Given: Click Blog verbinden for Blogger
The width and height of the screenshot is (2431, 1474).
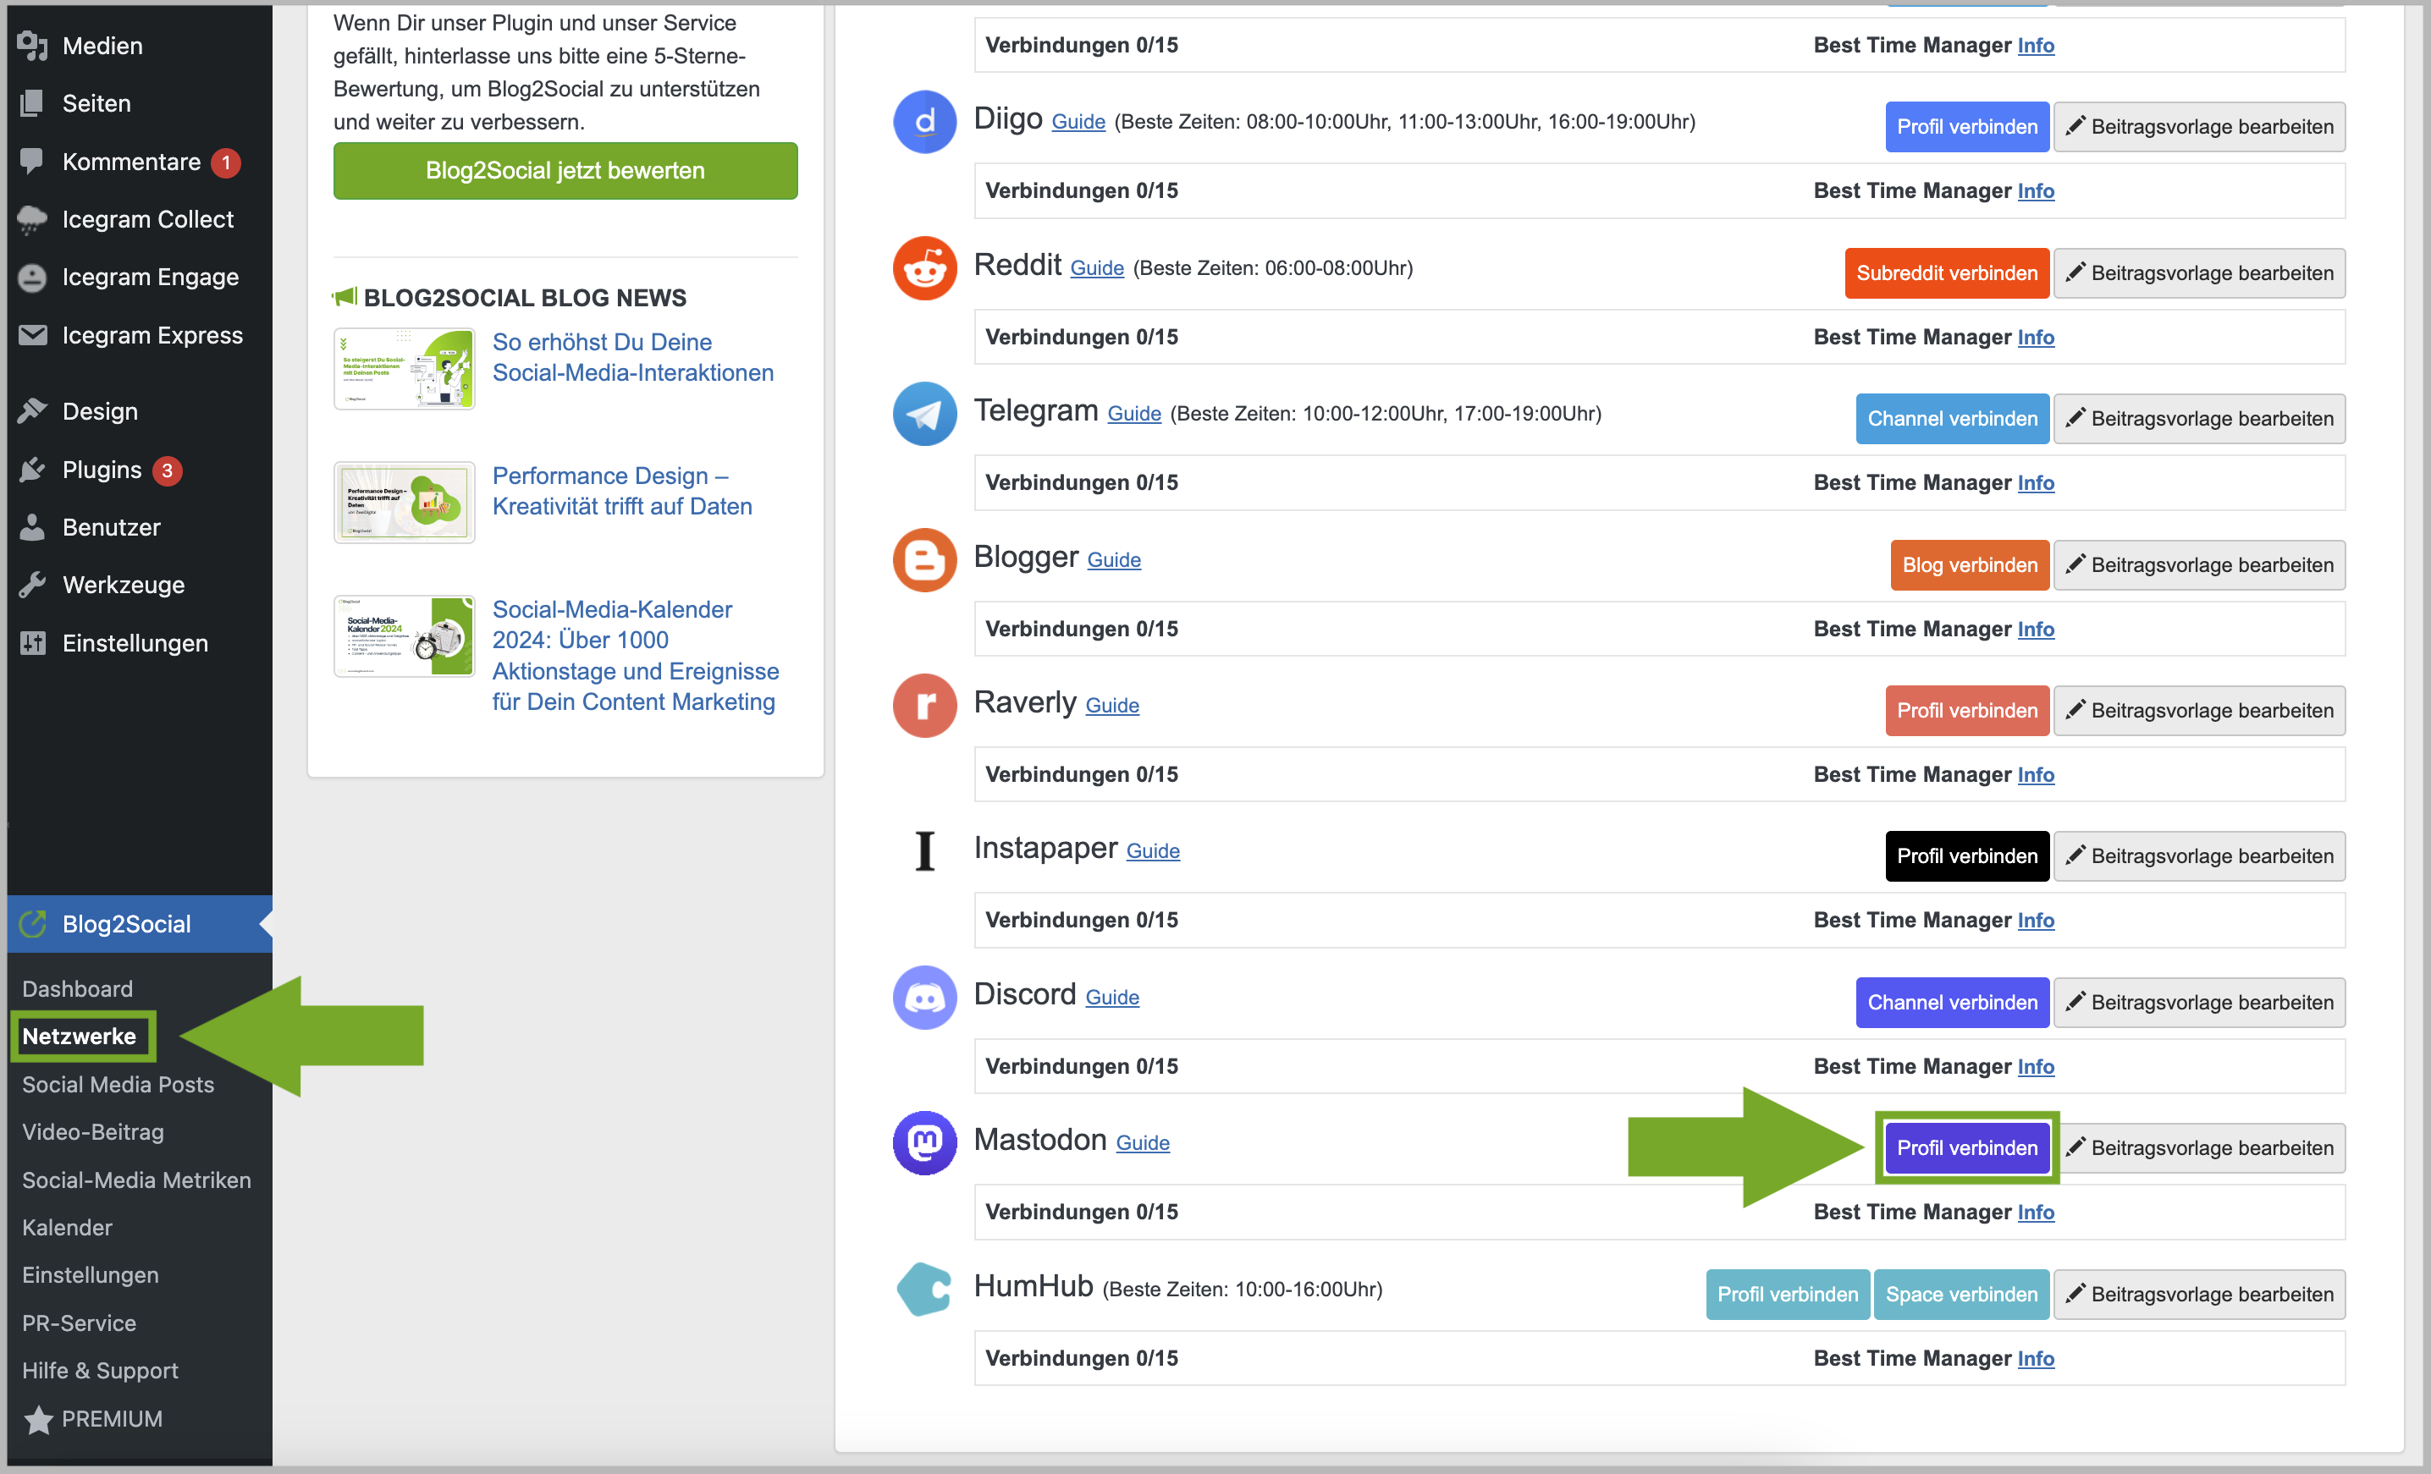Looking at the screenshot, I should [1970, 565].
